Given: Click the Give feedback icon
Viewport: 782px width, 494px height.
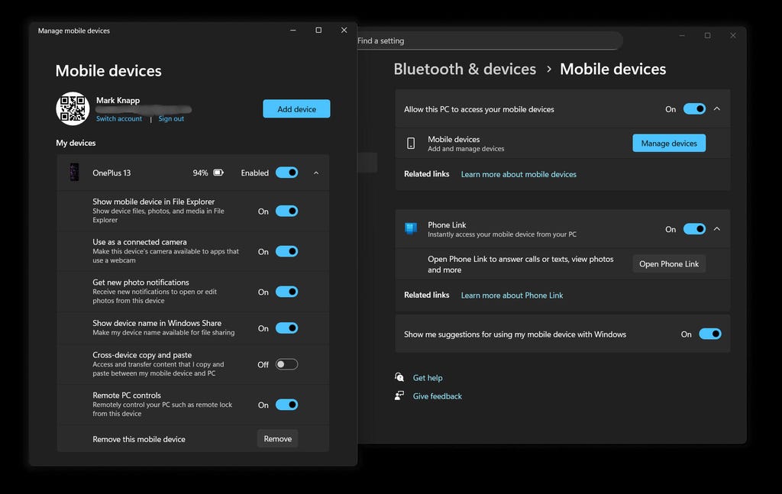Looking at the screenshot, I should [x=399, y=396].
